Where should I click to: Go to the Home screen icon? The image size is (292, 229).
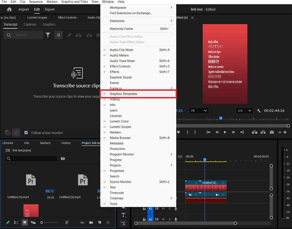click(9, 9)
